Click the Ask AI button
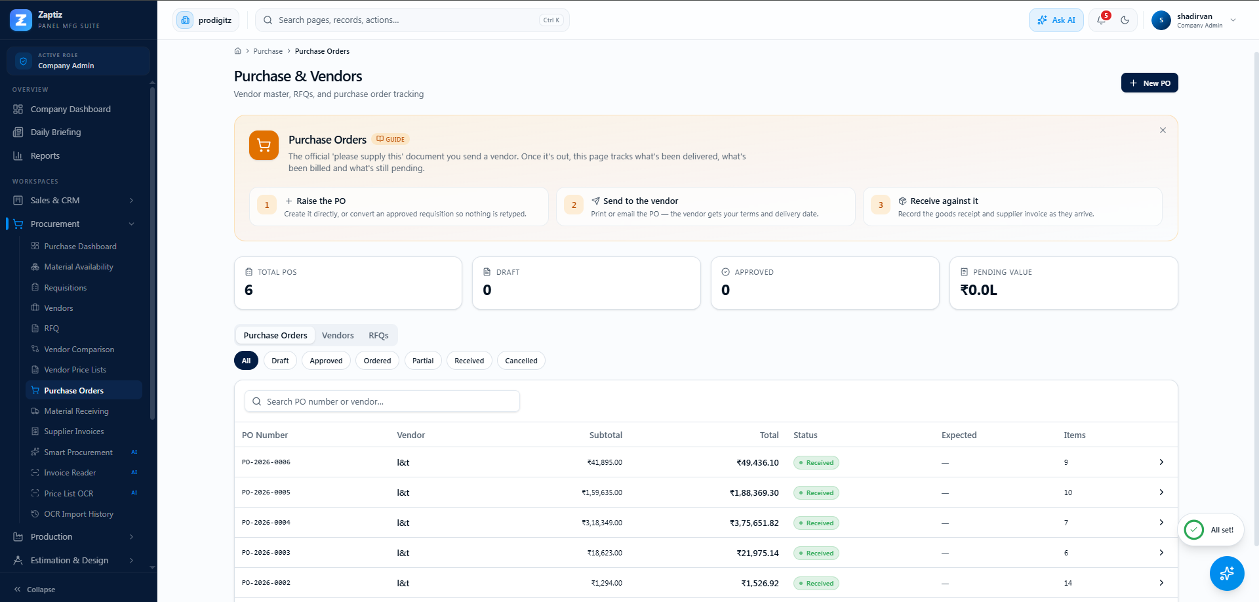The image size is (1259, 602). 1056,20
